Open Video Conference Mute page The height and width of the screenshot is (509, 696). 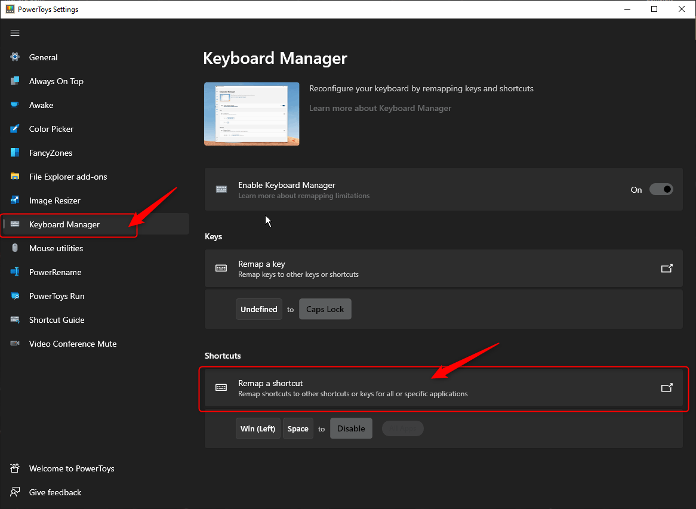(x=94, y=344)
